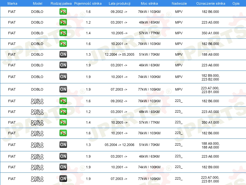Select 48kW / 65KM in the Doblo Cargo row

pyautogui.click(x=149, y=112)
